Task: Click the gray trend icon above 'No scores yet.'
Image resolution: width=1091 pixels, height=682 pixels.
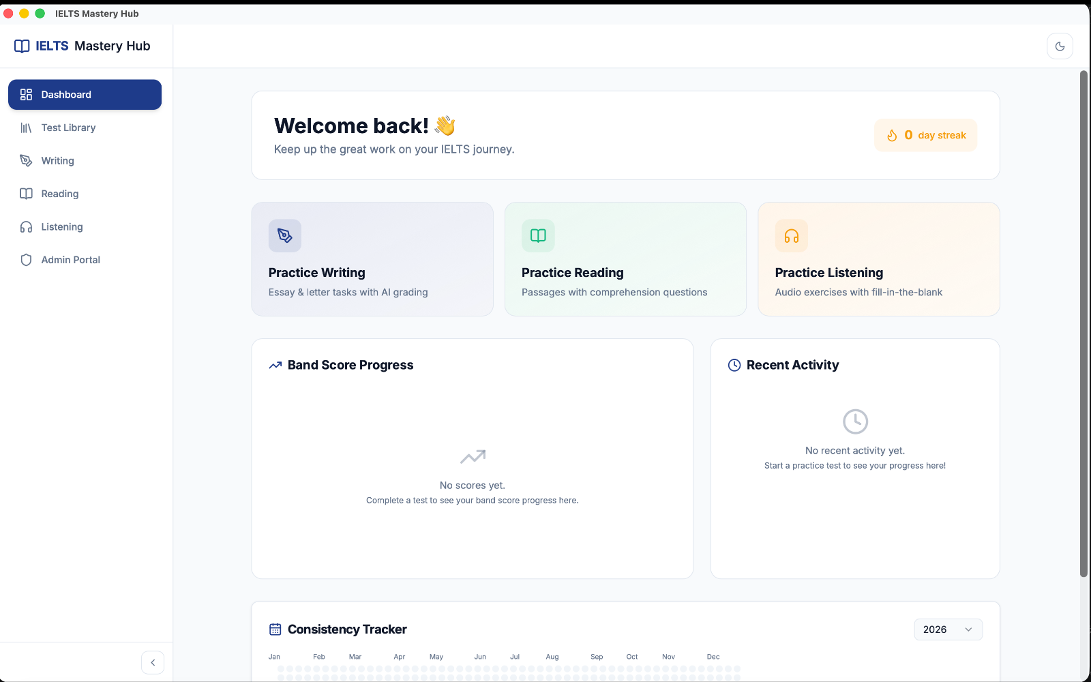Action: [x=473, y=456]
